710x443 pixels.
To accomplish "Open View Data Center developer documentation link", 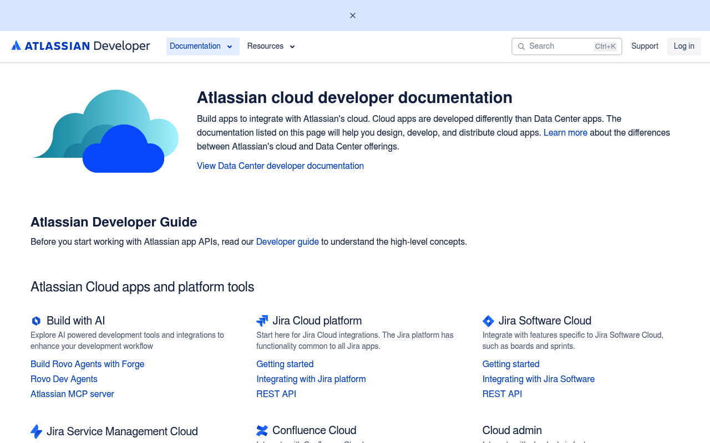I will [x=280, y=166].
